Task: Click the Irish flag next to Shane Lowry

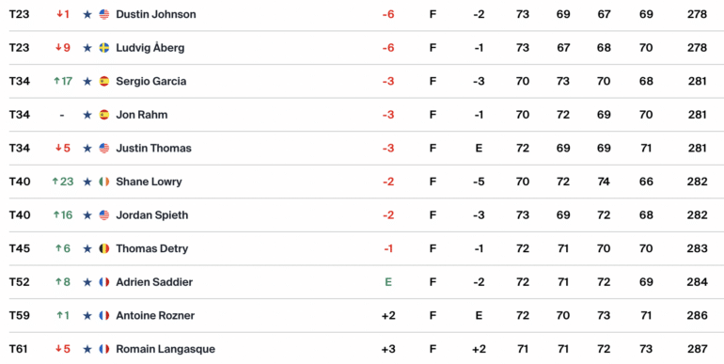Action: point(104,182)
